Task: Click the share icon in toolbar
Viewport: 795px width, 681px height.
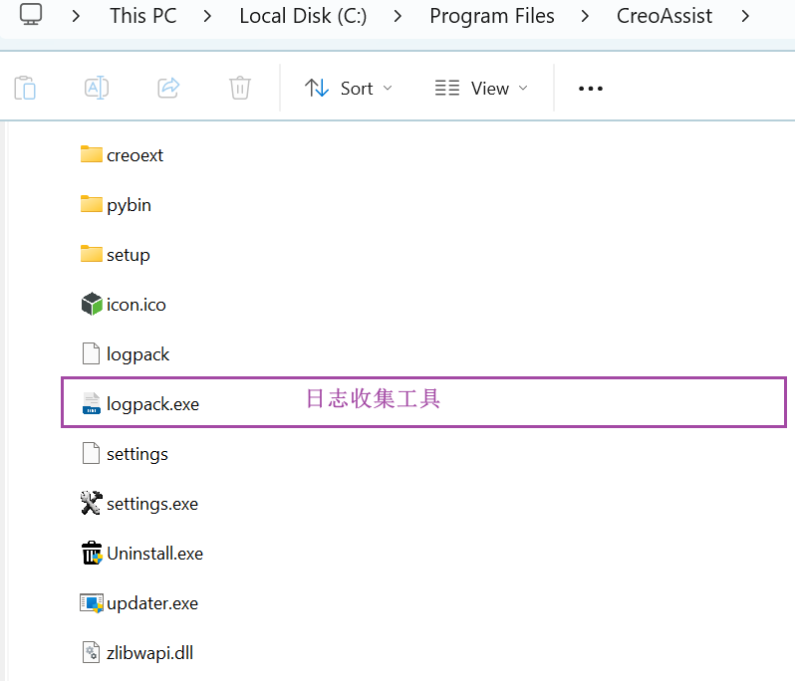Action: point(168,88)
